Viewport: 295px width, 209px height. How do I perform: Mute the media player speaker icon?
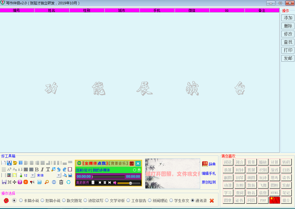click(115, 183)
